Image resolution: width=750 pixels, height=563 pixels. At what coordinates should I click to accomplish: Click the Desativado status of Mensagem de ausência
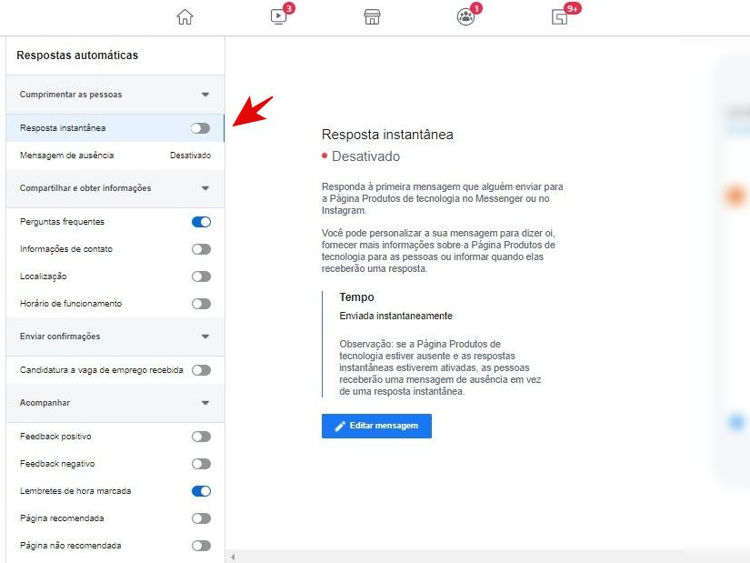[190, 156]
